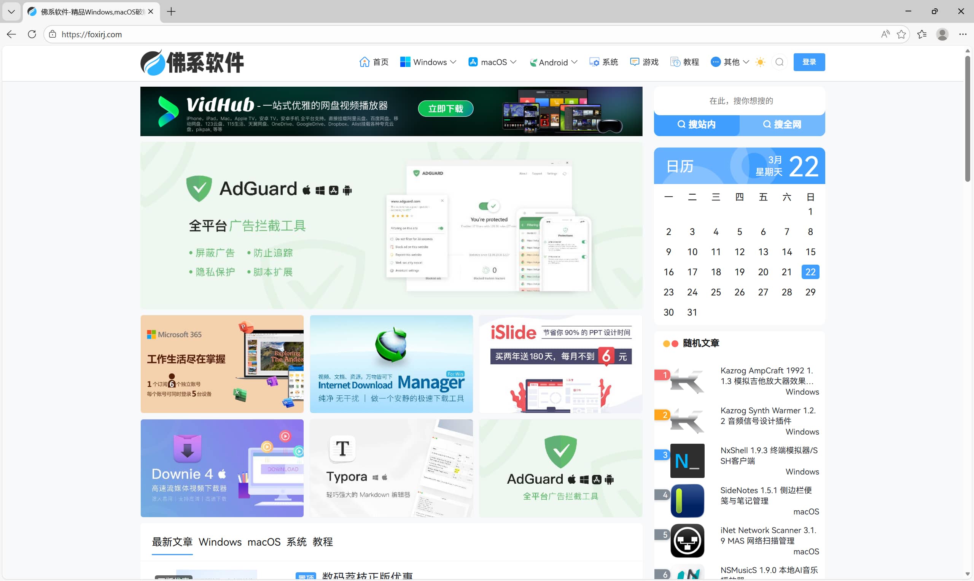This screenshot has width=974, height=581.
Task: Open Kazrog AmpCraft 1992 article link
Action: 768,376
